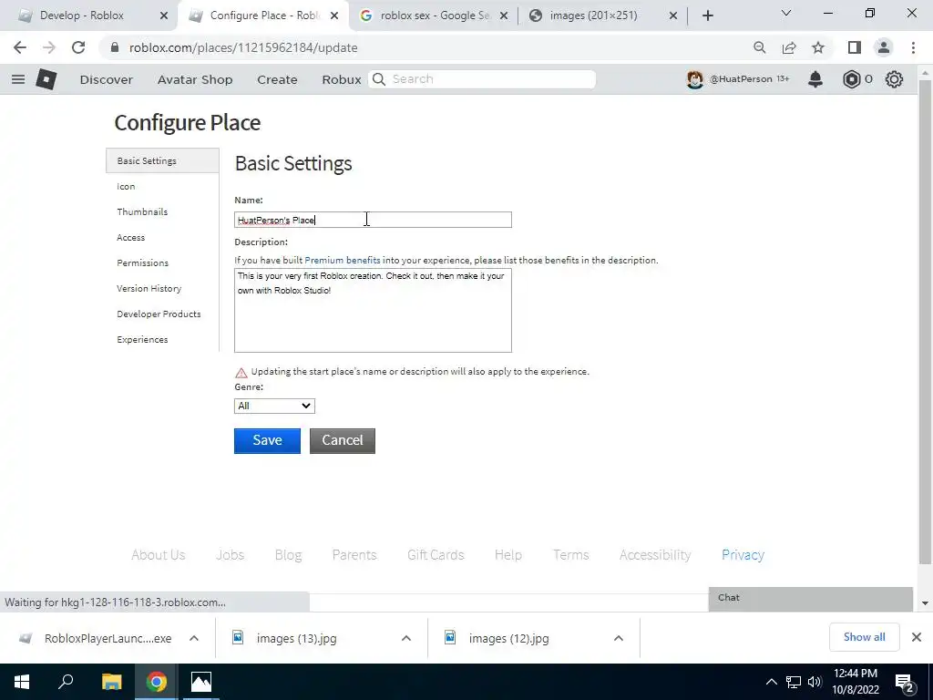Switch to the images (201×251) tab

(x=592, y=16)
